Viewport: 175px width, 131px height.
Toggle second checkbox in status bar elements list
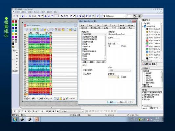83,37
